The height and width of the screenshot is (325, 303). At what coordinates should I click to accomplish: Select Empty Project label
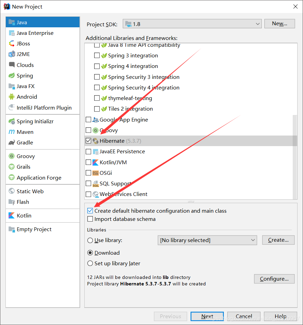click(34, 229)
